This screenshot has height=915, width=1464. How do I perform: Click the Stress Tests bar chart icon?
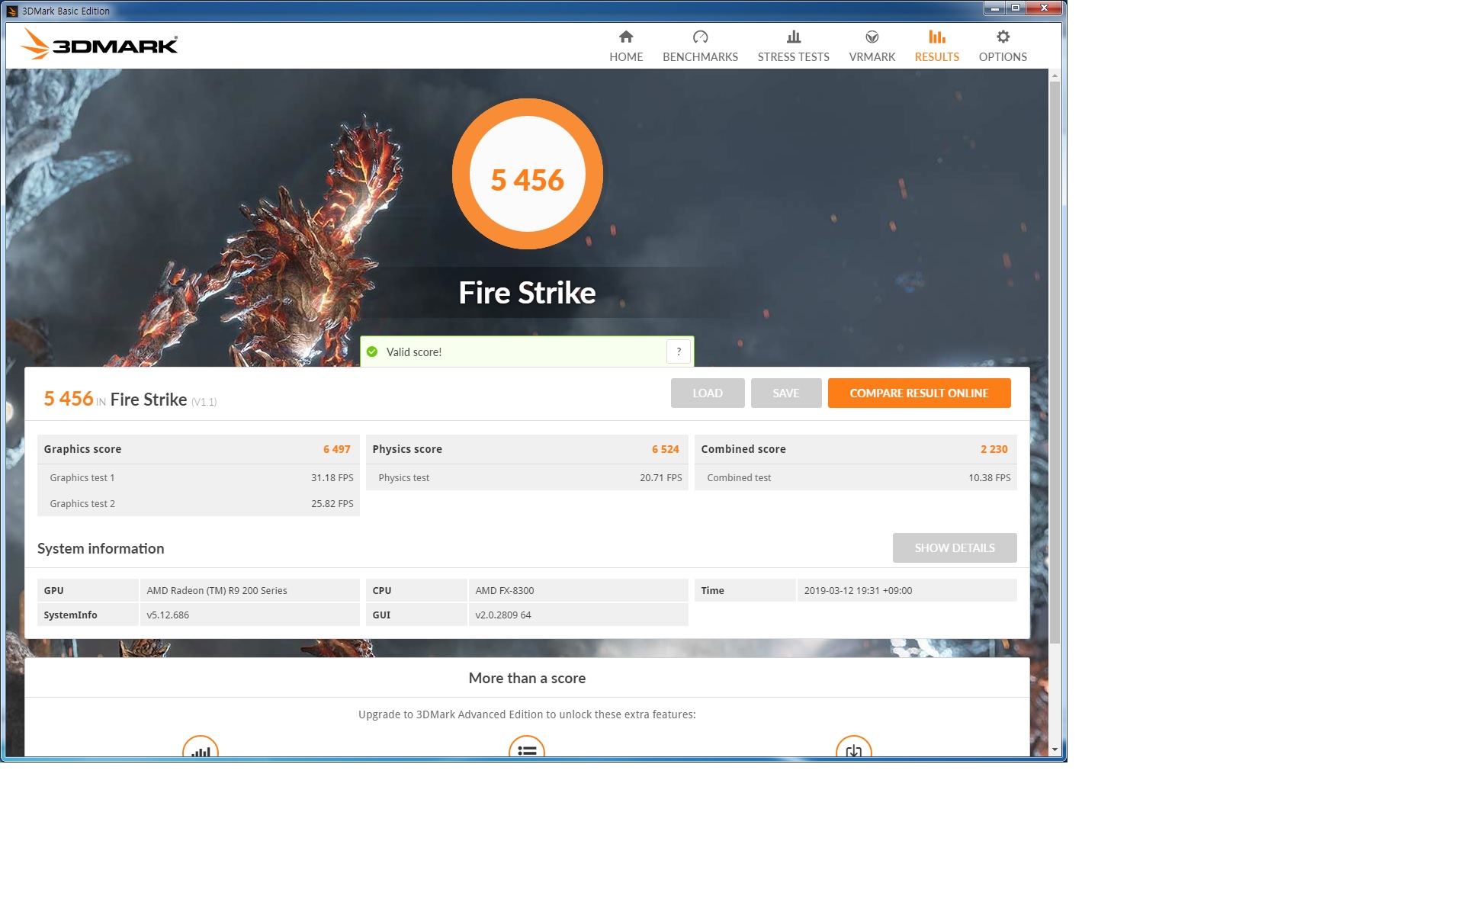(793, 37)
